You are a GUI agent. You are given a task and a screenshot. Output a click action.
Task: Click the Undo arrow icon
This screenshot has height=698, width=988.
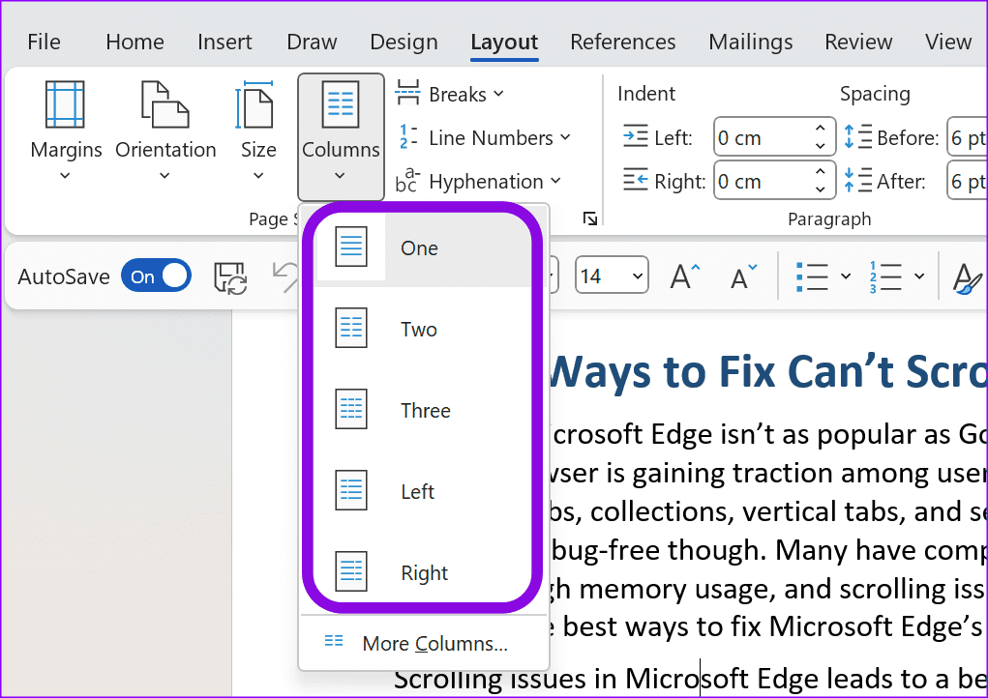coord(284,276)
